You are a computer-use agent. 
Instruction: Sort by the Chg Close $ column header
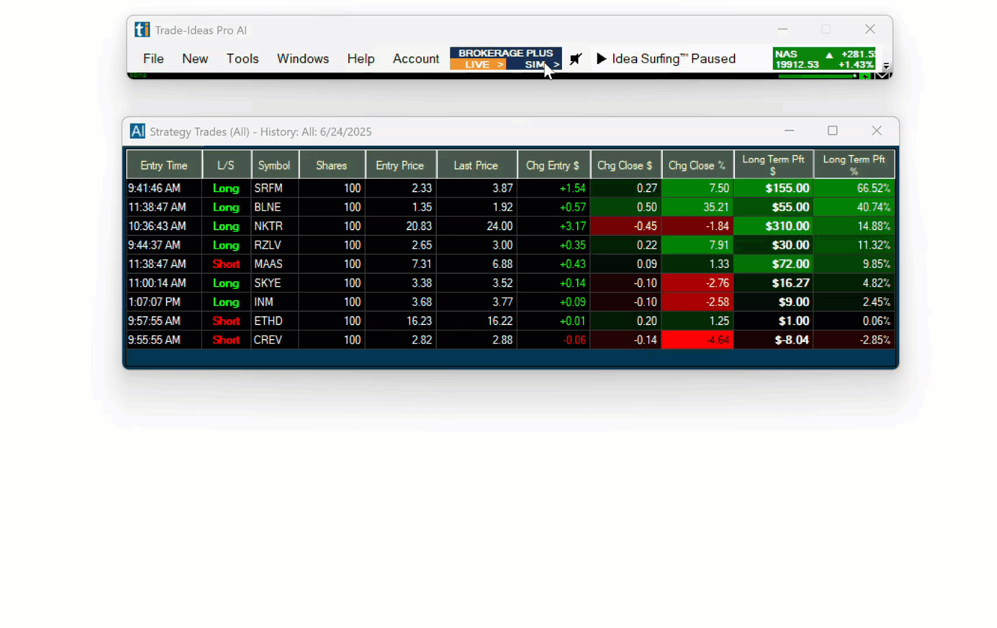click(x=625, y=165)
